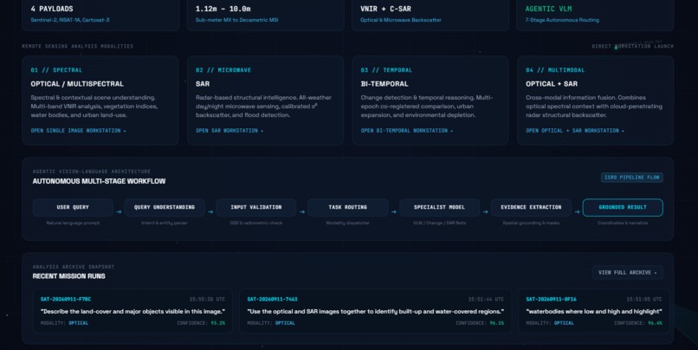Image resolution: width=698 pixels, height=350 pixels.
Task: Click 'Confidence: 96.4%' value
Action: coord(638,323)
